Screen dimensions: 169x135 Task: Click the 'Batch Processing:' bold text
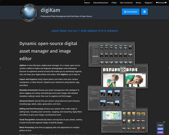coord(27,127)
